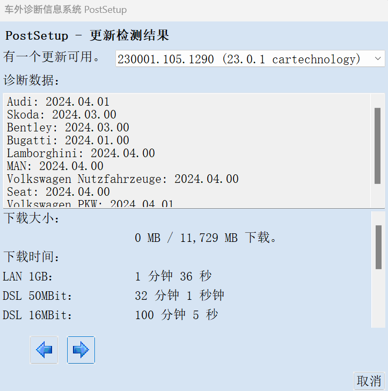Click the PostSetup 更新检测结果 heading
This screenshot has height=391, width=388.
point(87,35)
